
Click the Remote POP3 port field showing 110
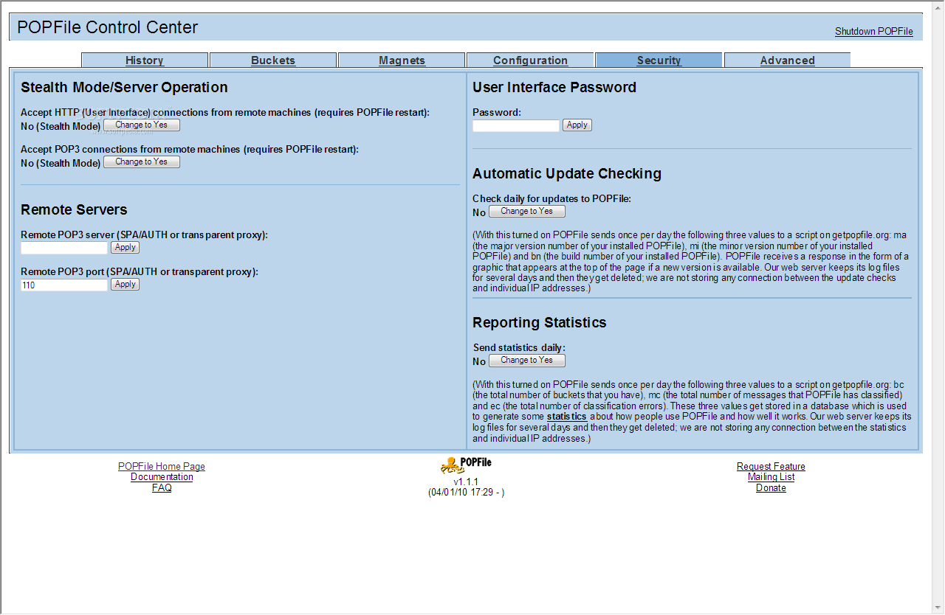click(64, 285)
